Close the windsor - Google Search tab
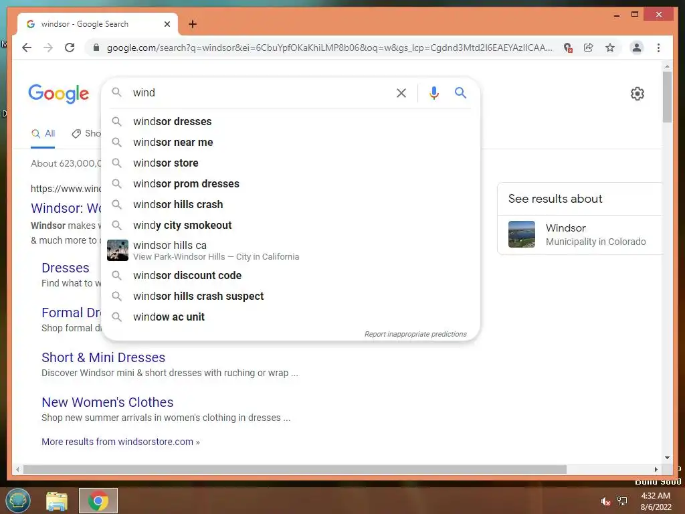This screenshot has height=514, width=685. [167, 24]
